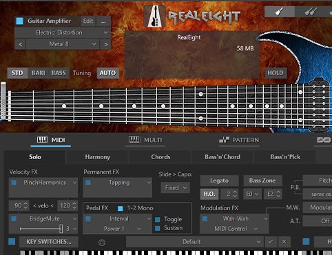Open BridgeMute effect dropdown
The image size is (332, 255).
pos(43,218)
